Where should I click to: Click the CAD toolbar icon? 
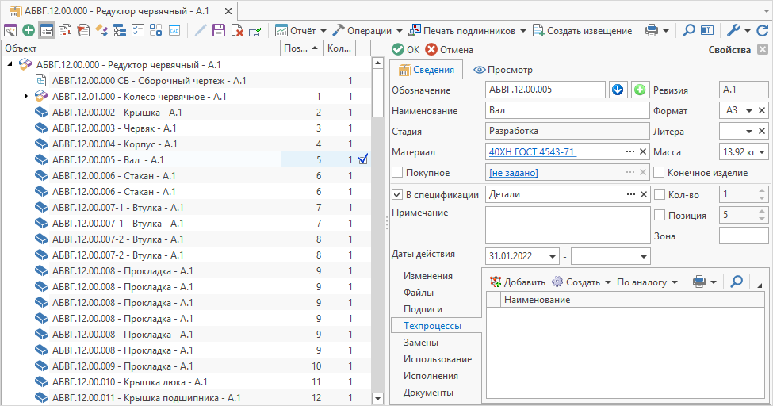coord(174,31)
